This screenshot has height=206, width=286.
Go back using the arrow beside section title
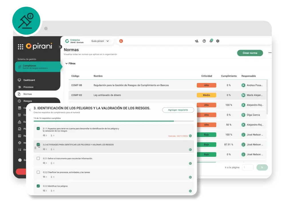click(30, 110)
